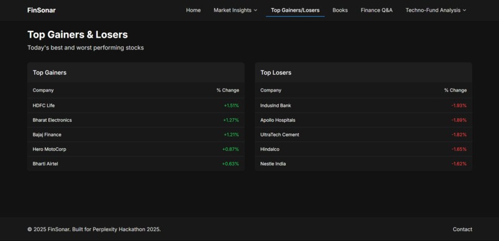
Task: Select the Bharti Airtel row
Action: [x=136, y=164]
